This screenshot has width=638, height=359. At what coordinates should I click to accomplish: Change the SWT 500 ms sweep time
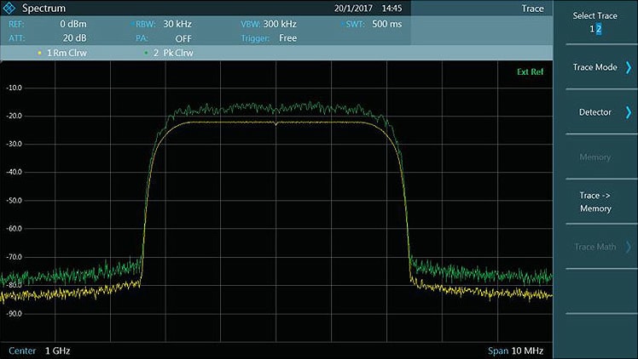pyautogui.click(x=386, y=24)
